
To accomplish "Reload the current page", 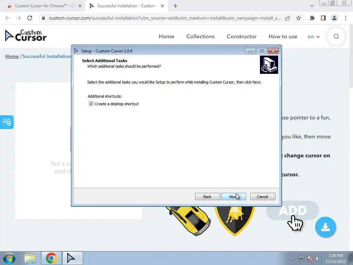I will pyautogui.click(x=30, y=18).
